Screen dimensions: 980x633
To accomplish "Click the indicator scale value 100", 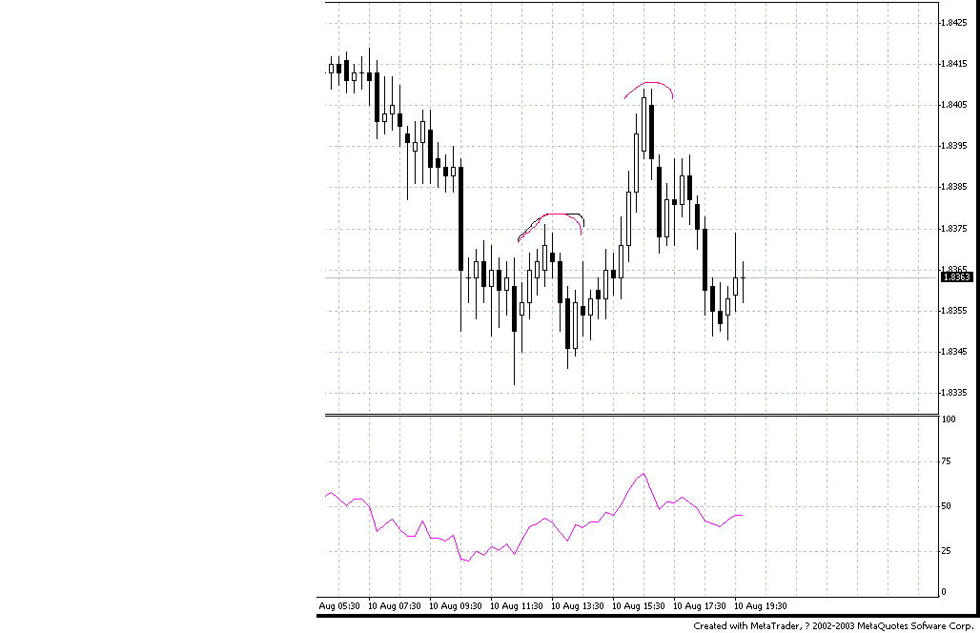I will pyautogui.click(x=949, y=419).
